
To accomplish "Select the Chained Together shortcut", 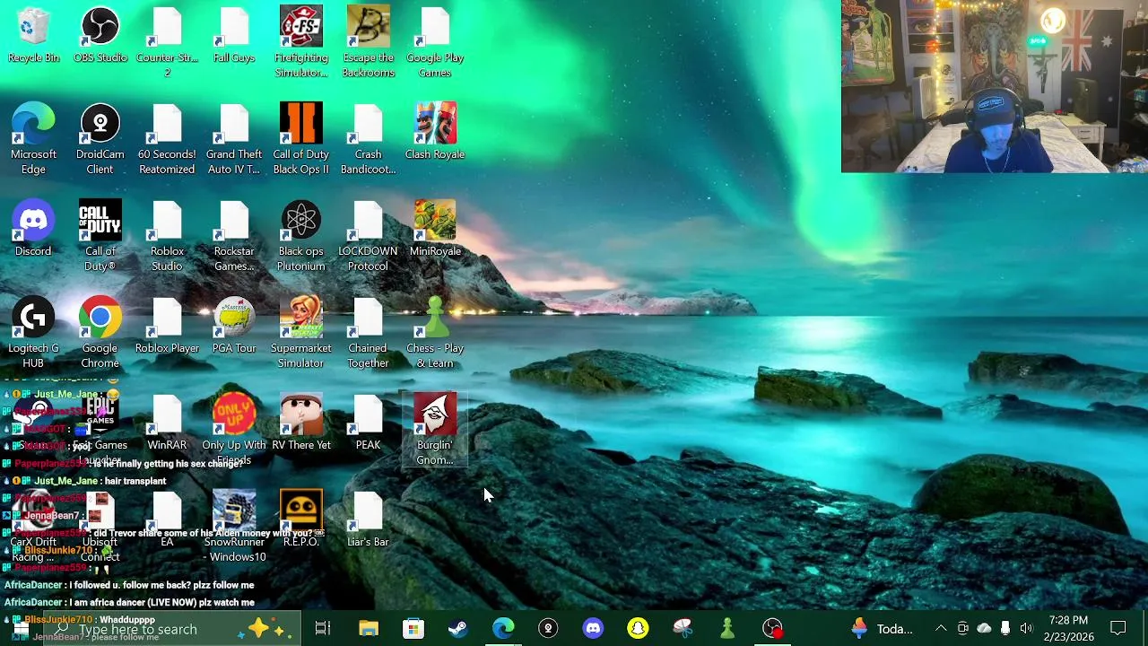I will tap(368, 333).
